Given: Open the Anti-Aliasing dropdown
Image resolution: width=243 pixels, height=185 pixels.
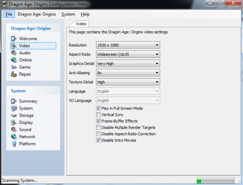Looking at the screenshot, I should click(x=128, y=73).
